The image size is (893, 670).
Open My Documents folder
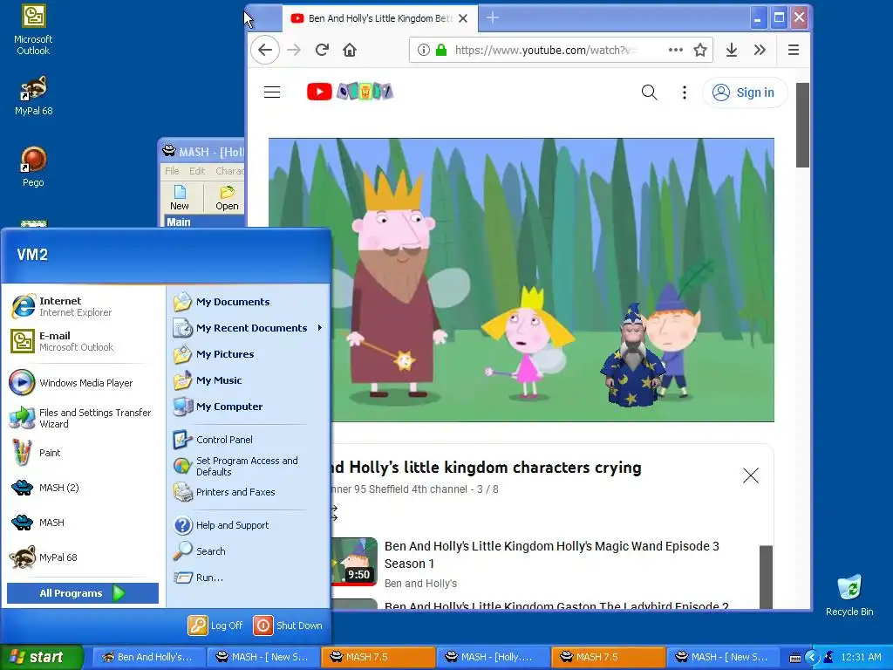click(x=249, y=302)
